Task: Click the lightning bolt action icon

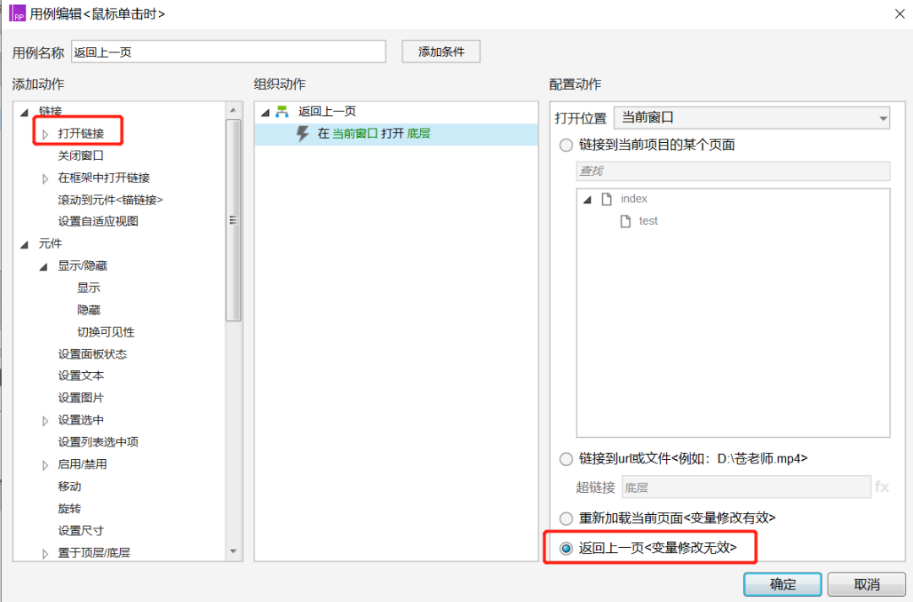Action: pyautogui.click(x=303, y=134)
